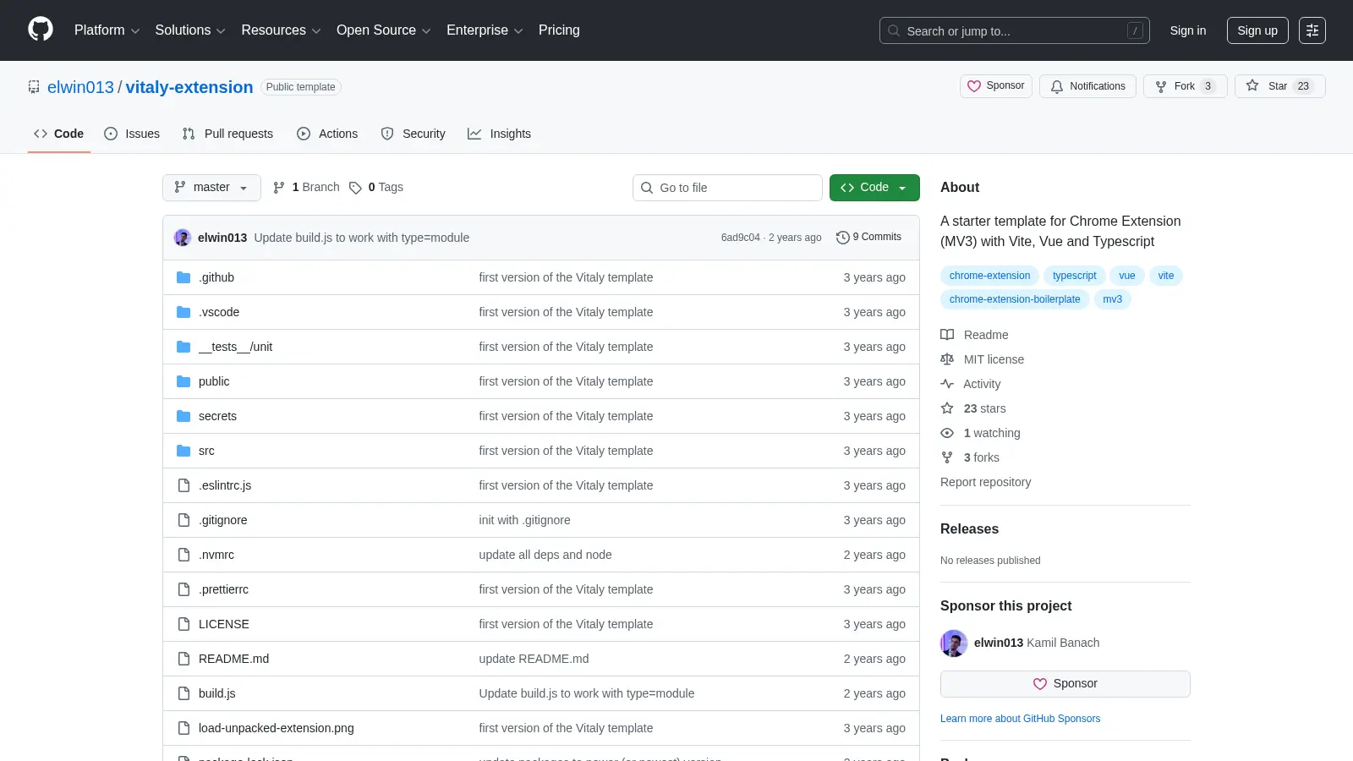Click Learn more about GitHub Sponsors
Viewport: 1353px width, 761px height.
(x=1020, y=719)
